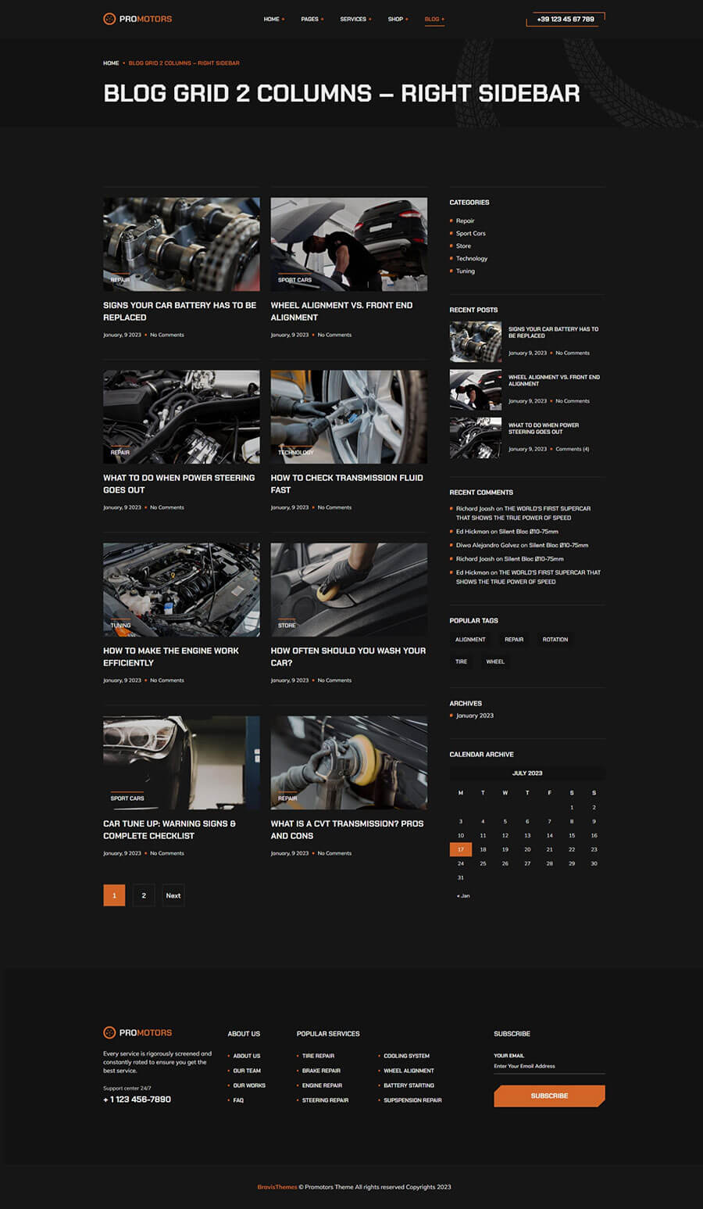Expand the Home menu dropdown
This screenshot has width=703, height=1209.
point(273,19)
